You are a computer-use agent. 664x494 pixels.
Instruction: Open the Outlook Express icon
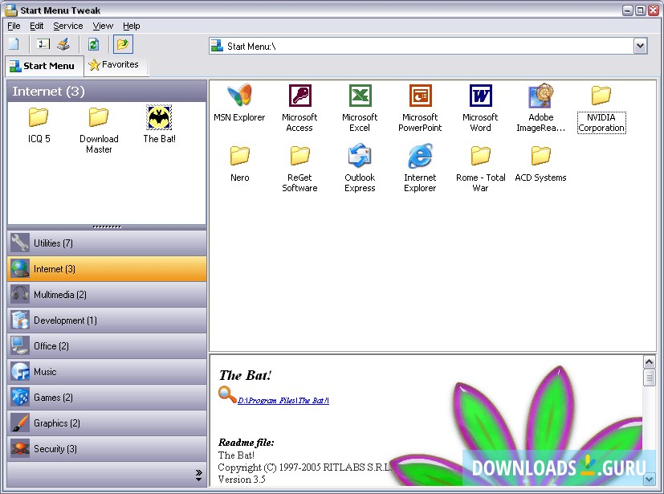pyautogui.click(x=360, y=154)
